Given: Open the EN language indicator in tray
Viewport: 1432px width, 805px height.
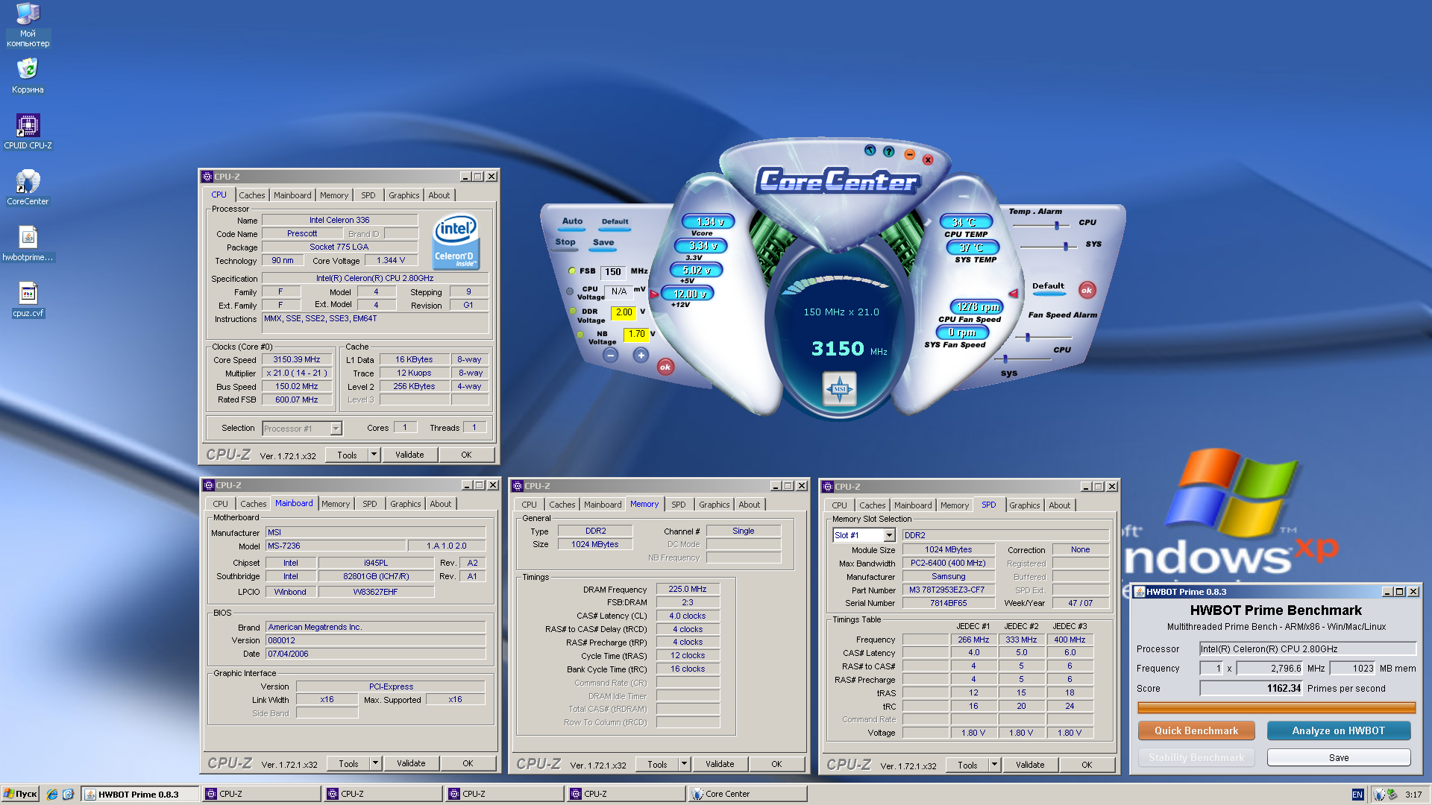Looking at the screenshot, I should (x=1357, y=795).
